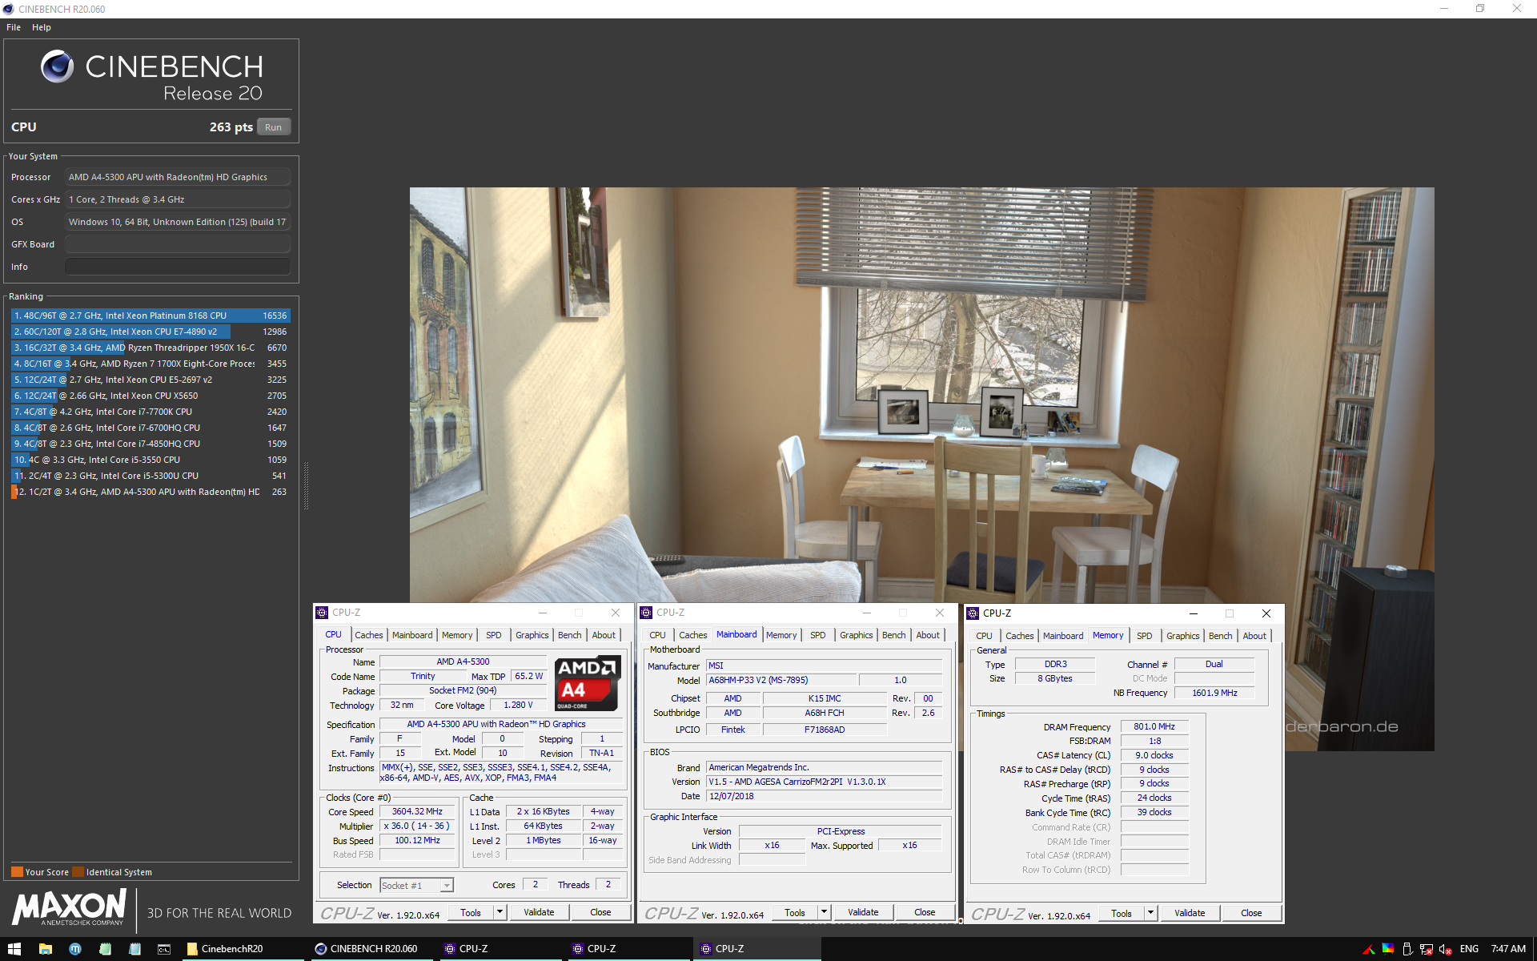Select ranking row 'Intel Core i5-3550 CPU'
Screen dimensions: 1537x961
tap(150, 460)
